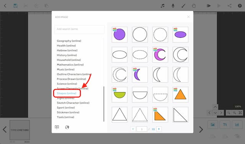Viewport: 245px width, 144px height.
Task: Select the Tools (online) category
Action: [65, 117]
